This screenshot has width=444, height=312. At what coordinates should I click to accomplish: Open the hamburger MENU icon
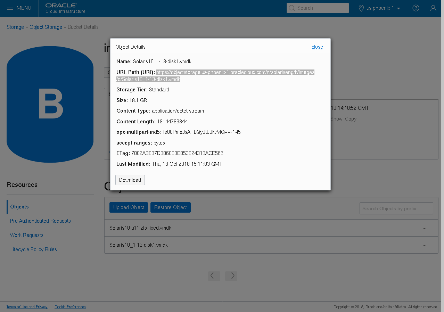(x=10, y=8)
